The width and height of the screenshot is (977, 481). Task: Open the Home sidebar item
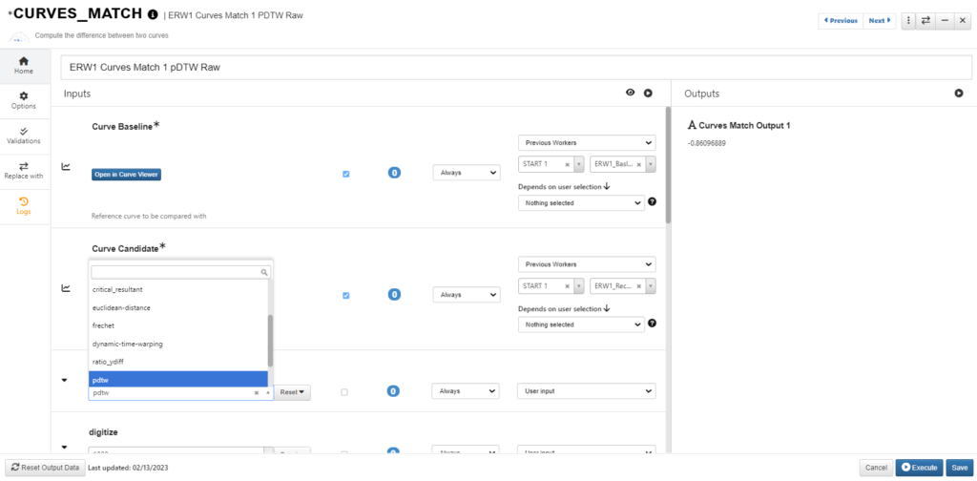(x=23, y=65)
